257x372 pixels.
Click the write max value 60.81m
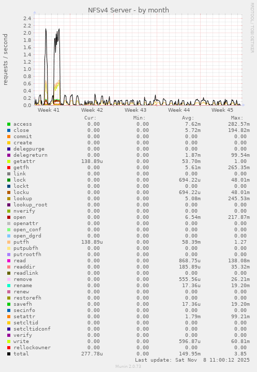point(240,341)
